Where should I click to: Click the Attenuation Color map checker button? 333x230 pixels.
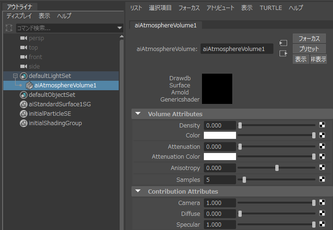(x=322, y=156)
